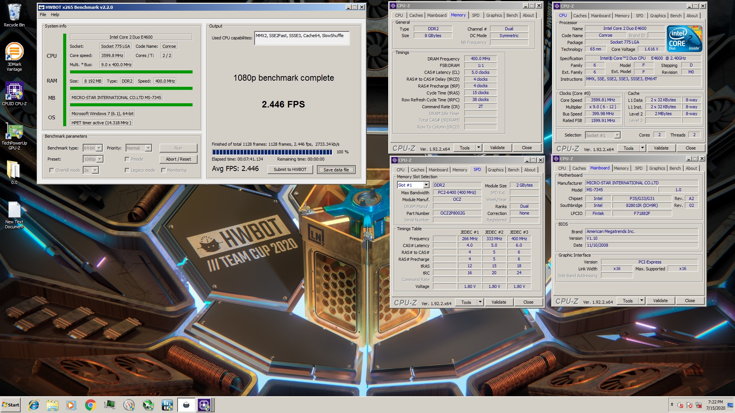Launch Internet Explorer from the taskbar
This screenshot has height=413, width=735.
pos(34,405)
